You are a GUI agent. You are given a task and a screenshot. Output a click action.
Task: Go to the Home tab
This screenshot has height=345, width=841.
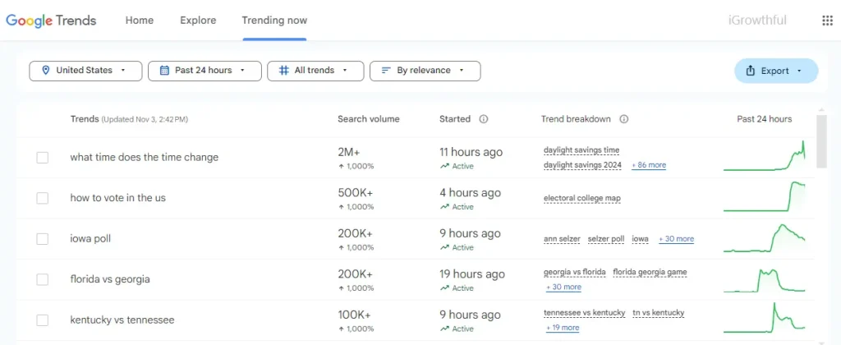click(140, 21)
